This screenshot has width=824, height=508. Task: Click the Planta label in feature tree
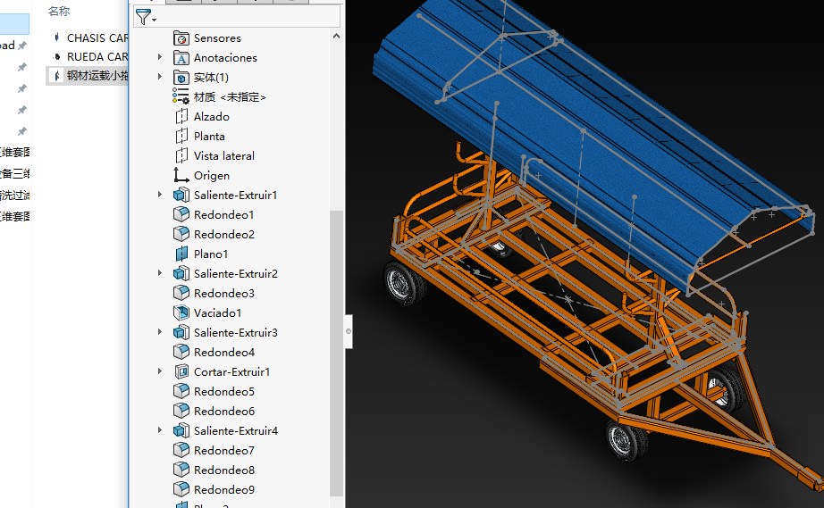(x=209, y=137)
